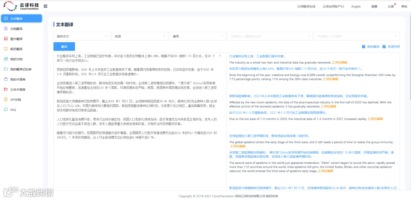
Task: Click 译后编辑 after 'it has gradually recovered'
Action: coord(328,106)
